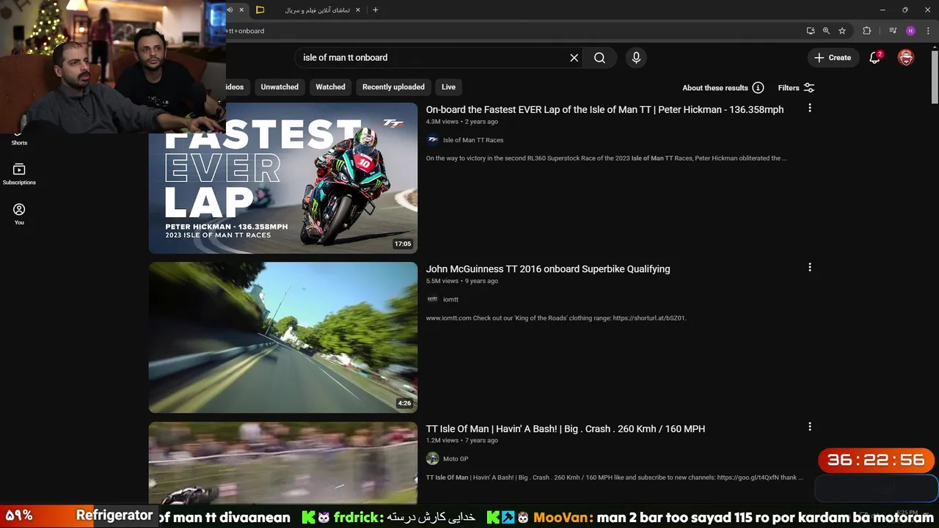Open the Shorts sidebar section
The height and width of the screenshot is (528, 939).
[19, 137]
